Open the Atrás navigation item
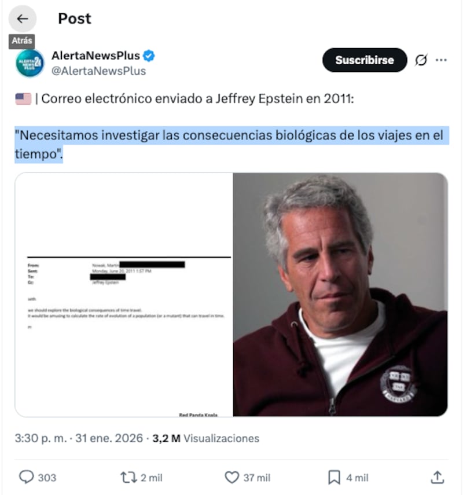This screenshot has width=463, height=495. [x=22, y=41]
